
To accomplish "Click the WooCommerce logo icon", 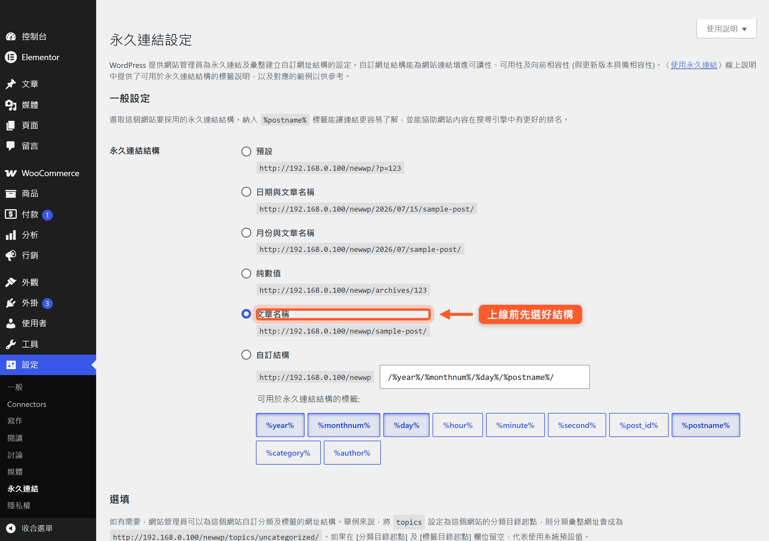I will (x=11, y=173).
